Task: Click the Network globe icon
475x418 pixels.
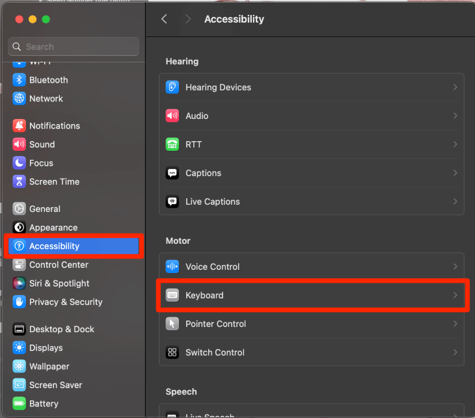Action: click(19, 99)
